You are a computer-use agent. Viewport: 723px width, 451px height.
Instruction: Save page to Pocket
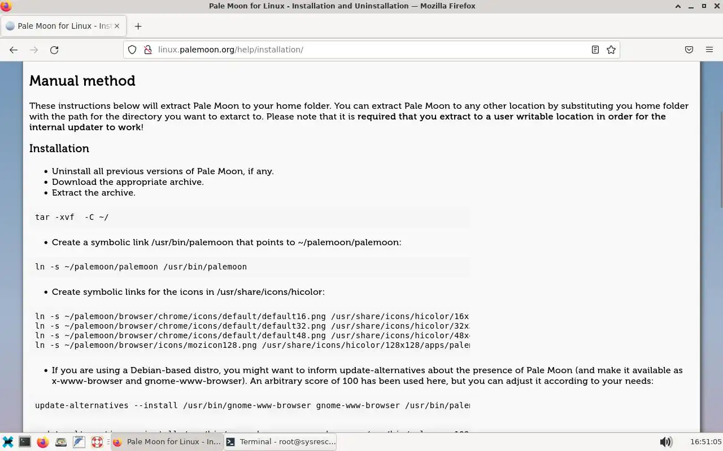[x=689, y=50]
